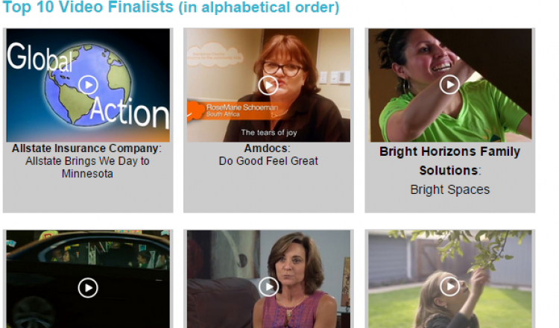Click the orange cloud logo in the Amdocs thumbnail
559x328 pixels.
coord(214,56)
